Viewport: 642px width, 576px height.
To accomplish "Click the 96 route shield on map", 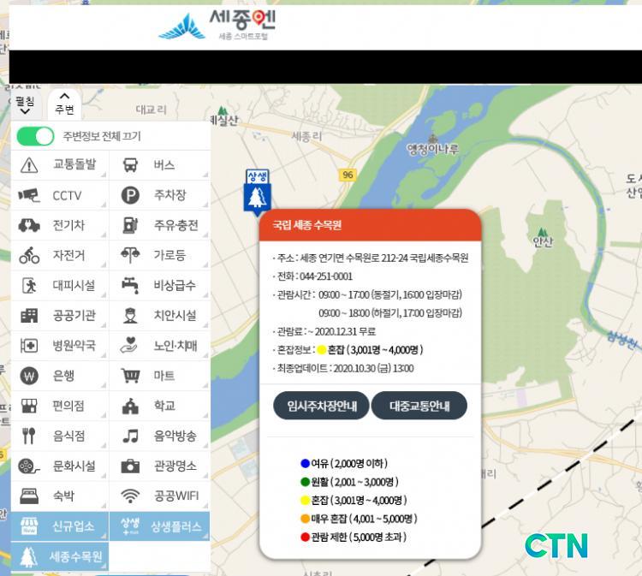I will click(348, 175).
